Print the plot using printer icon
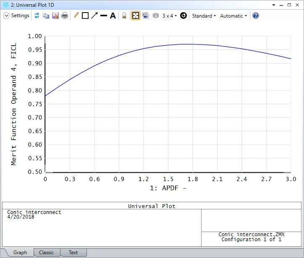Screen dimensions: 304x258 [x=65, y=16]
